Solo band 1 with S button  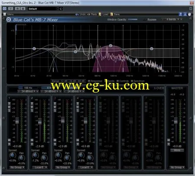point(9,111)
